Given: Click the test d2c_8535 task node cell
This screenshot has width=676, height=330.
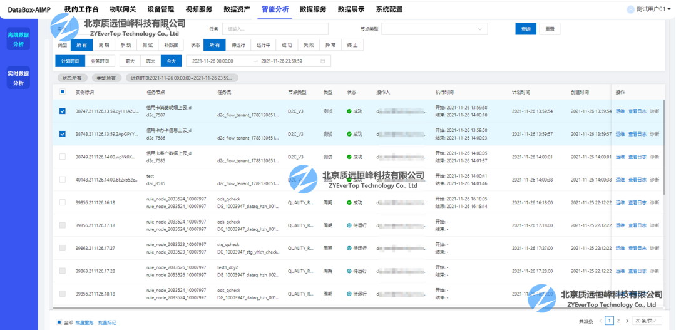Looking at the screenshot, I should [156, 180].
